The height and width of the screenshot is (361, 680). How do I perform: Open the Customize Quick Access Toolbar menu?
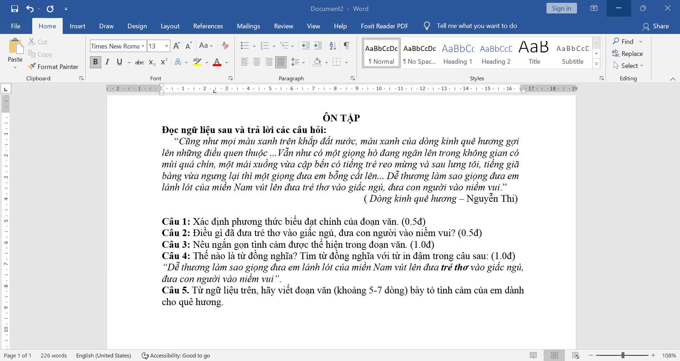pos(66,9)
